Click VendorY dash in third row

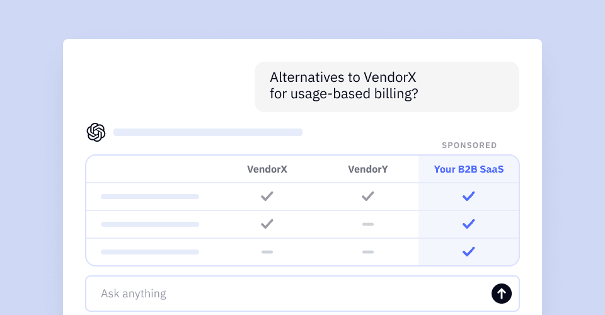tap(367, 252)
